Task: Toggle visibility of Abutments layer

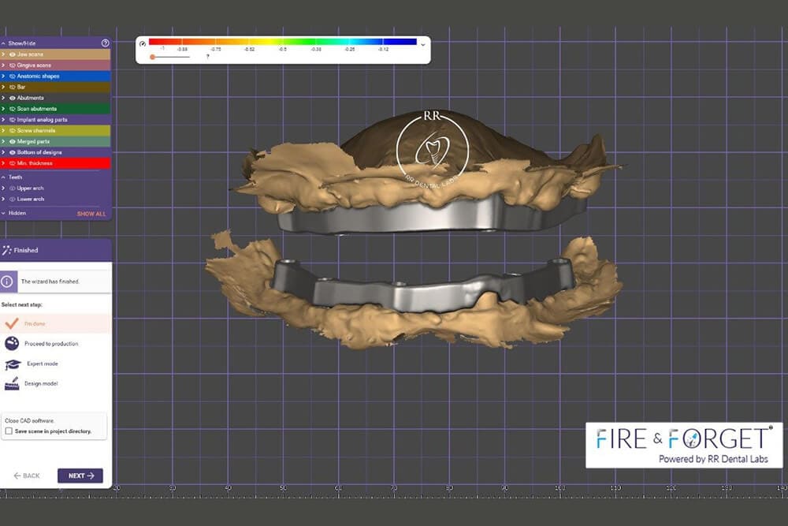Action: [x=13, y=98]
